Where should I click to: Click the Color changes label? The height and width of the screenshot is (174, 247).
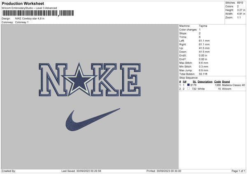(x=188, y=30)
